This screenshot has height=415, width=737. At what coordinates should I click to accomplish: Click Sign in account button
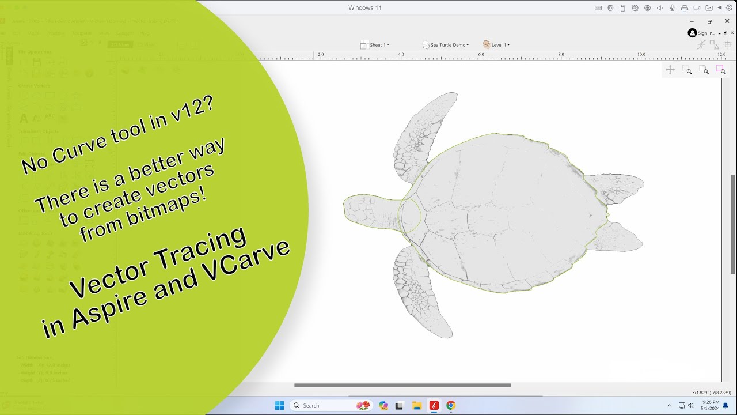click(701, 33)
